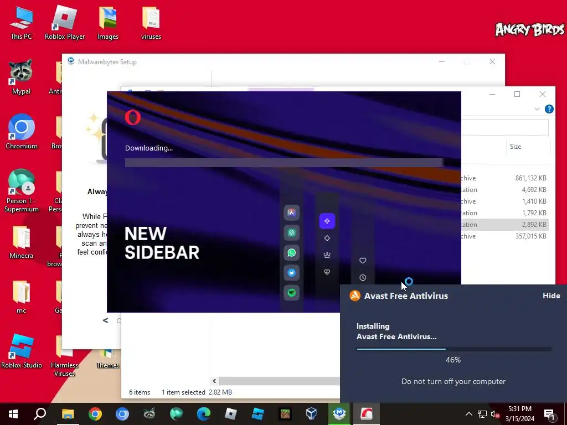Select the Chromium desktop shortcut
This screenshot has width=567, height=425.
pyautogui.click(x=22, y=132)
